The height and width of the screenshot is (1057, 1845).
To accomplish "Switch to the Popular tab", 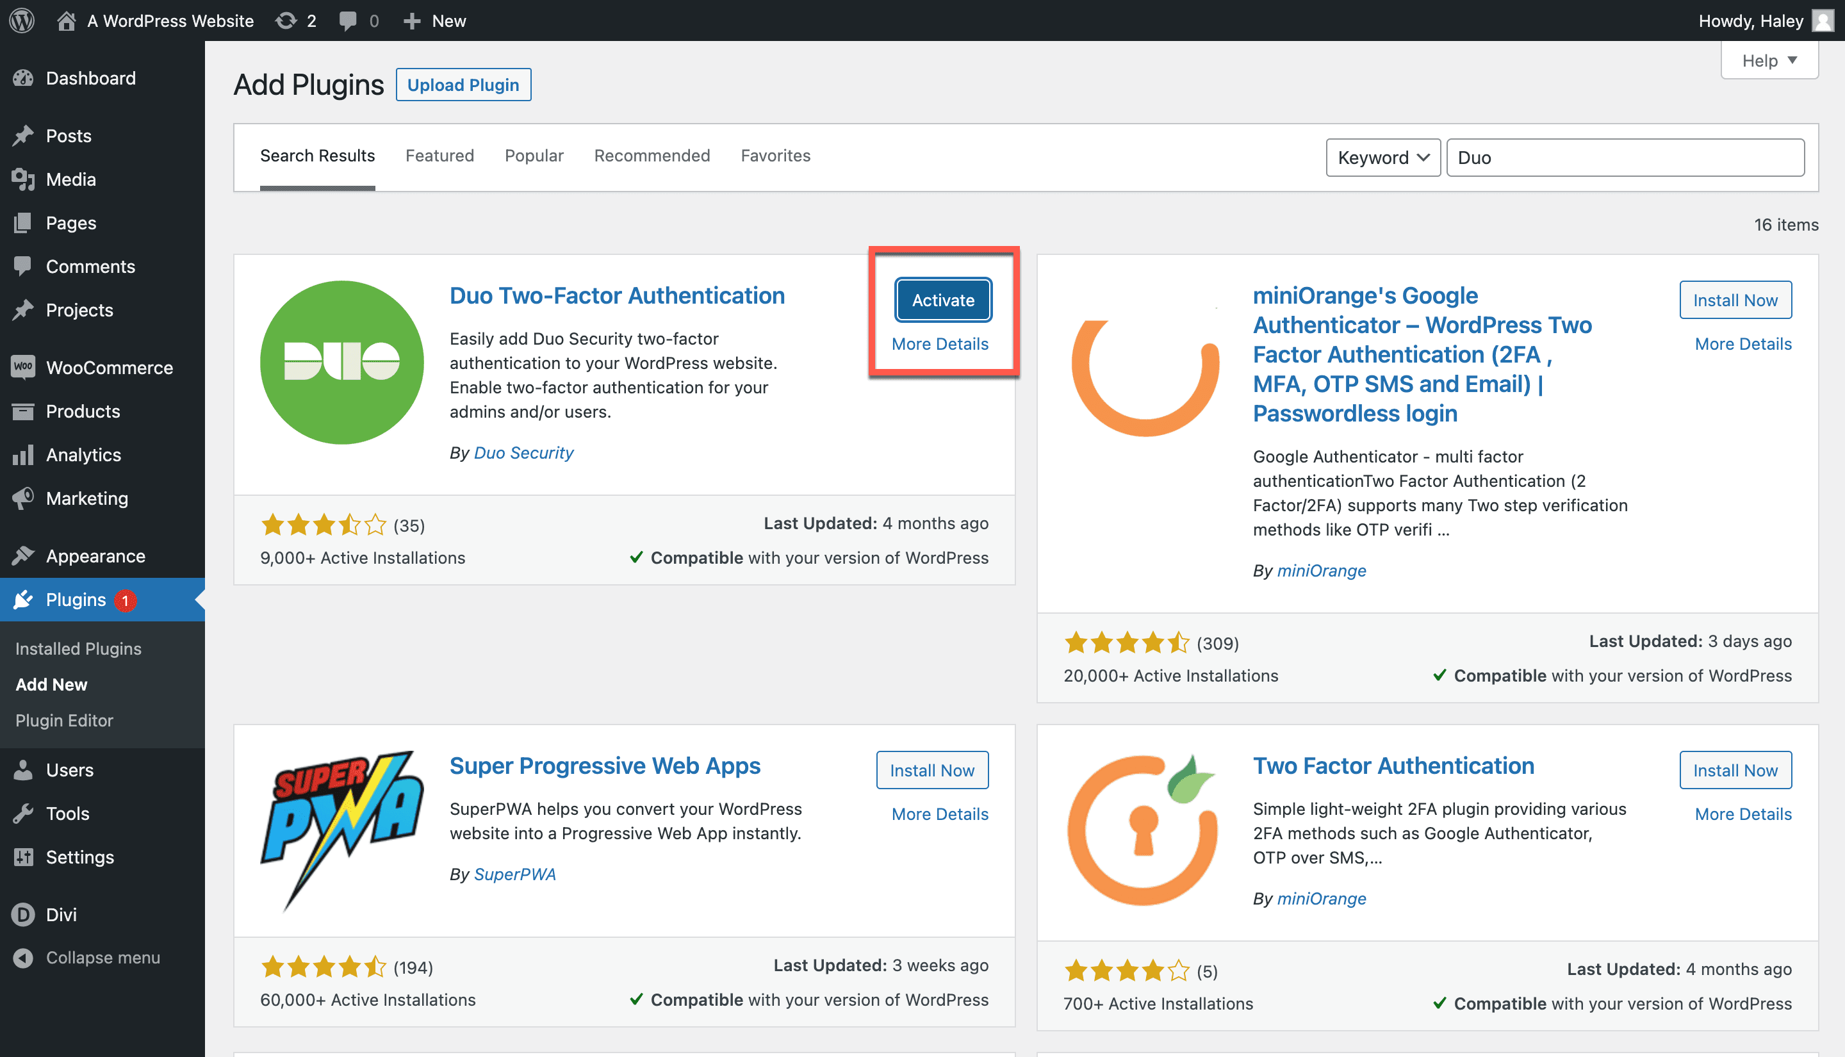I will (x=534, y=156).
